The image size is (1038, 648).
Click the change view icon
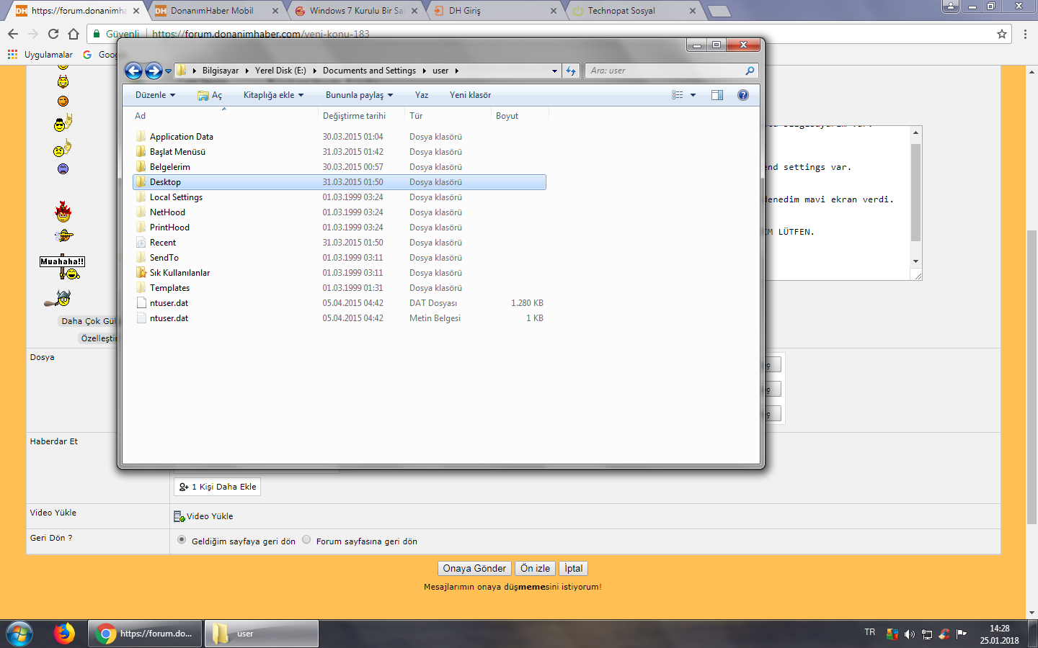click(x=678, y=95)
